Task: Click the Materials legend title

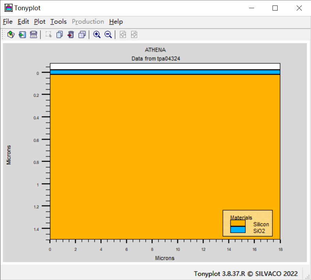Action: coord(241,218)
